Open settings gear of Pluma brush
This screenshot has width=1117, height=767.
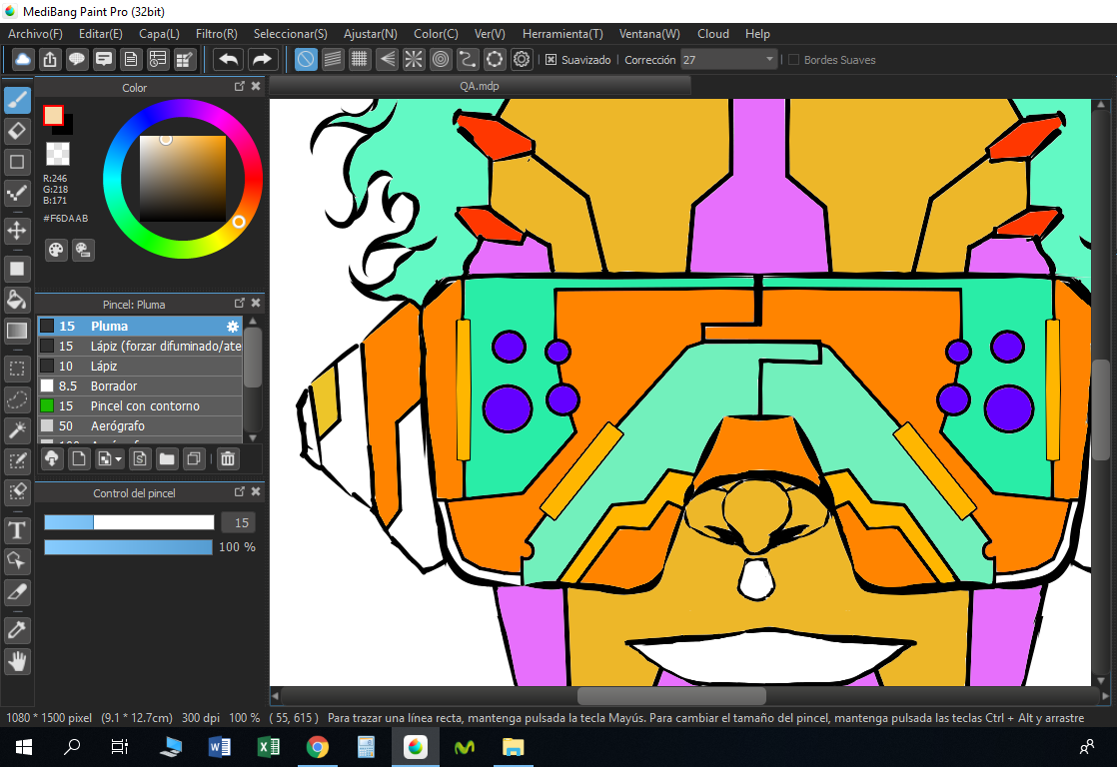(233, 327)
